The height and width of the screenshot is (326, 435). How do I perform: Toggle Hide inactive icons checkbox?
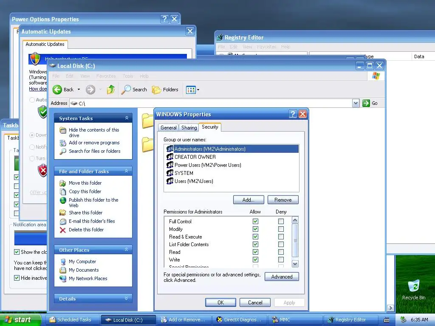point(17,278)
